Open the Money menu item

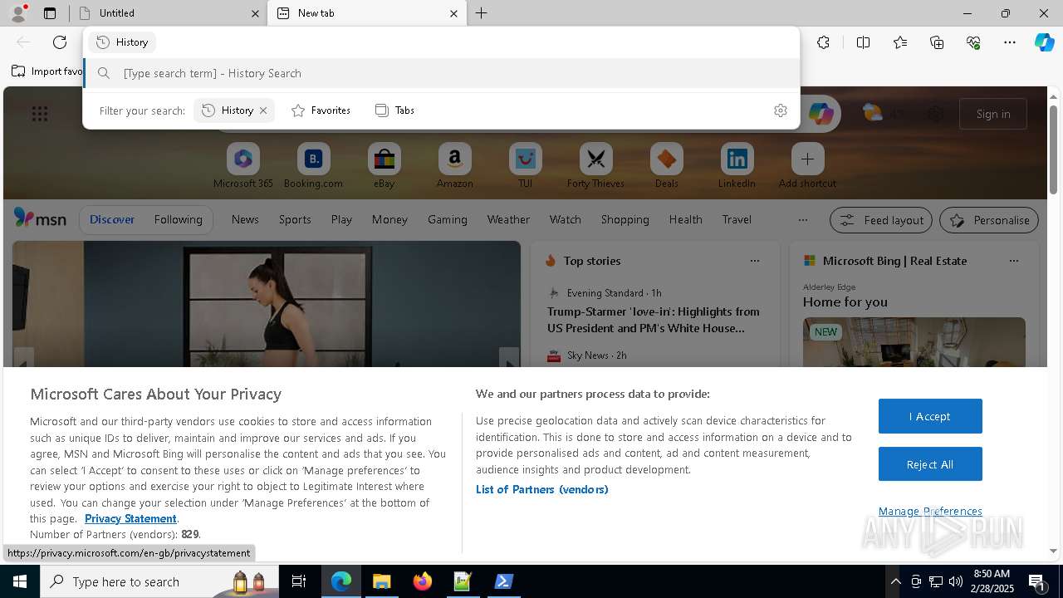[389, 219]
